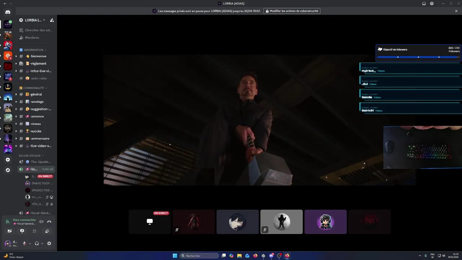The width and height of the screenshot is (462, 260).
Task: Open the -suggestion channel
Action: [36, 109]
